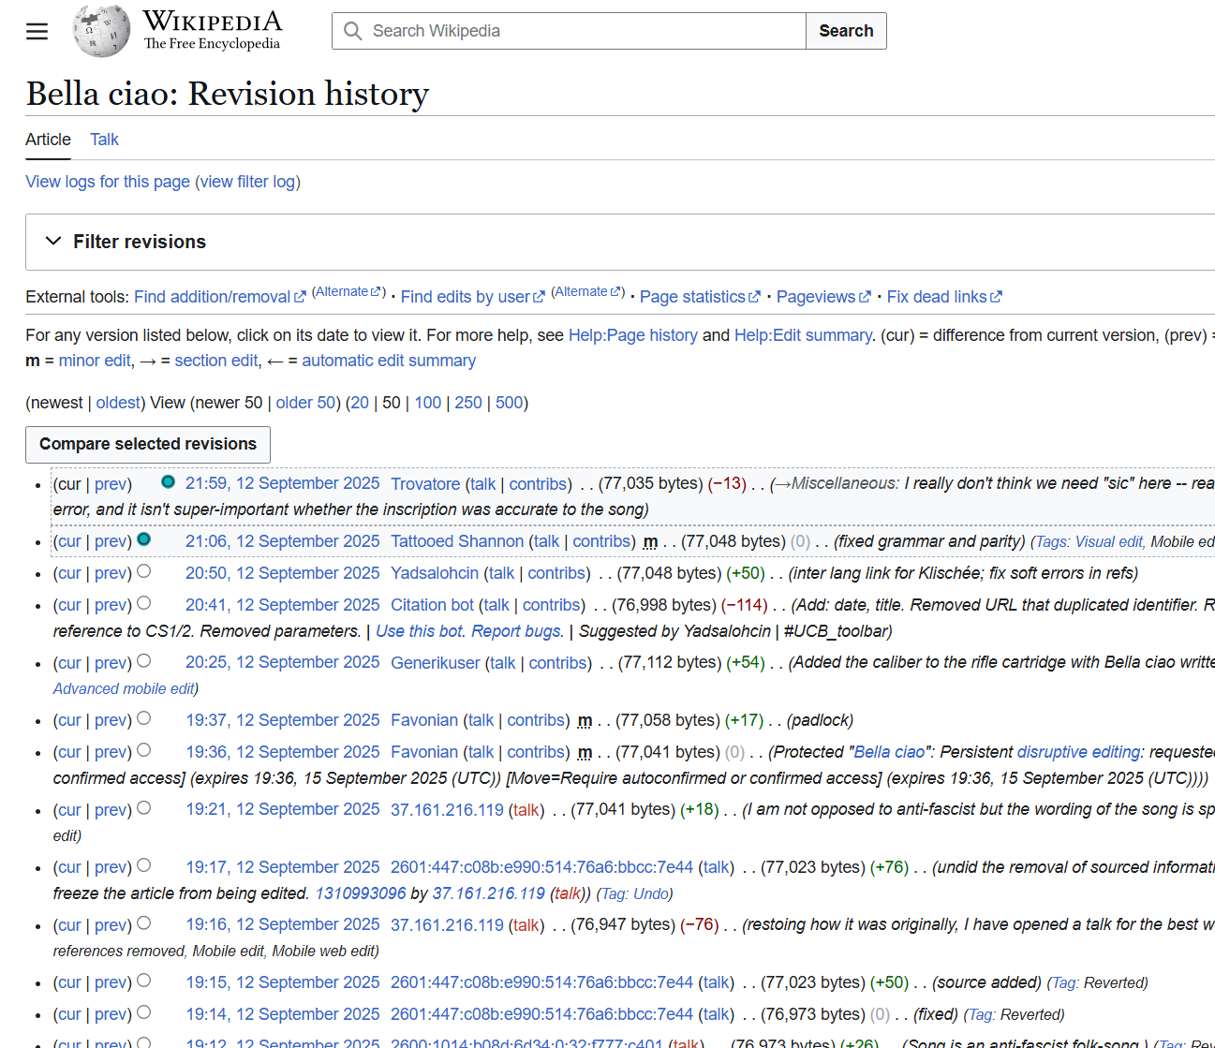
Task: Open Use this bot link
Action: [x=420, y=631]
